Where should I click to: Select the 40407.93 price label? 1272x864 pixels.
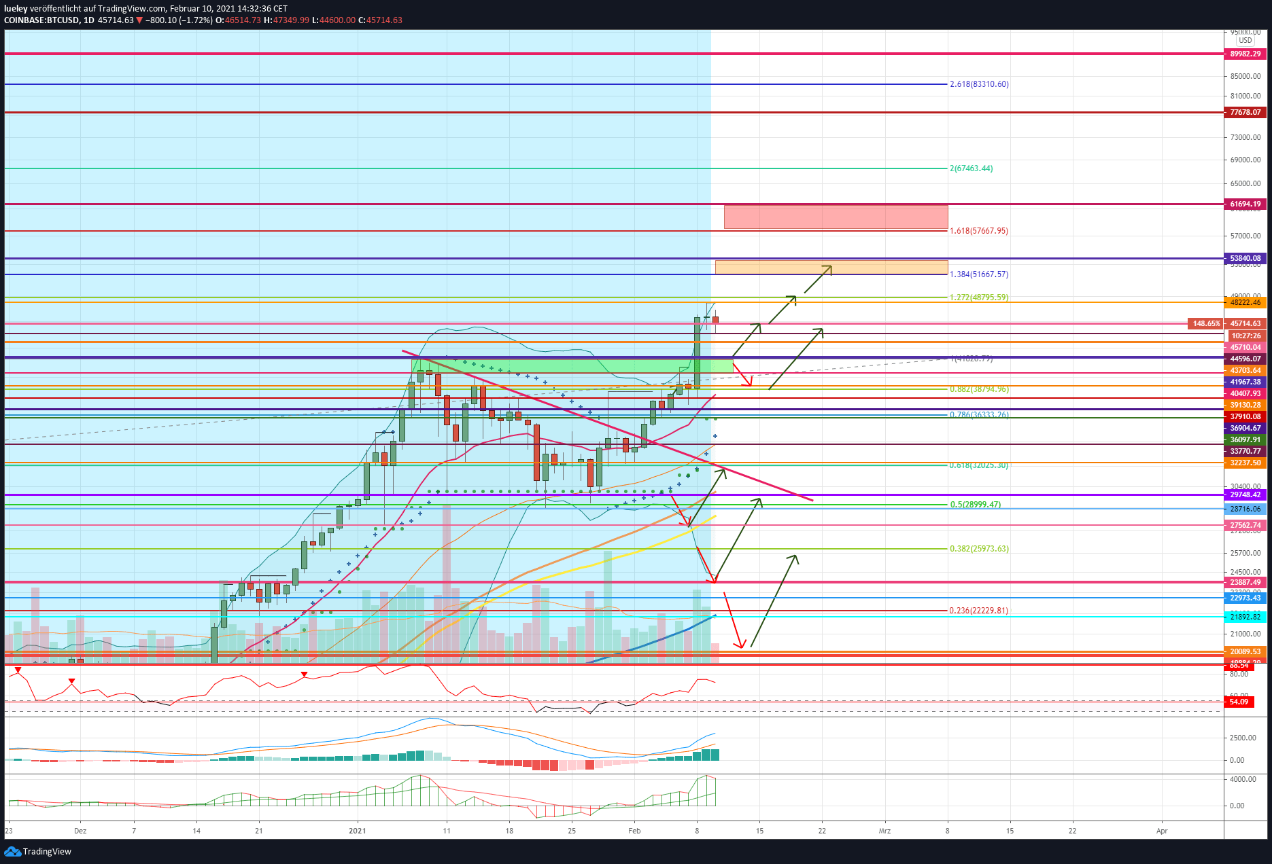coord(1245,393)
